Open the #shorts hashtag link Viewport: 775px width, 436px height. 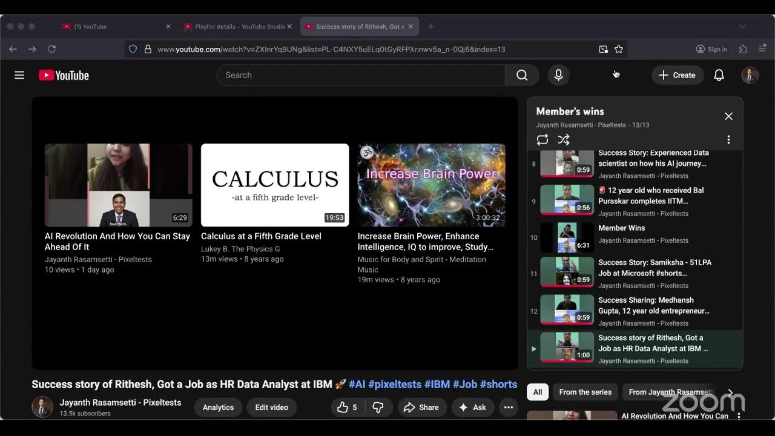[499, 385]
